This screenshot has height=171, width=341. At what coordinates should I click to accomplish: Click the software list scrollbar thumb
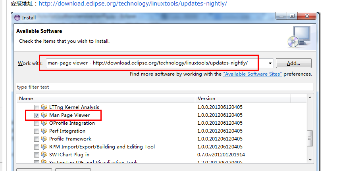pyautogui.click(x=310, y=138)
